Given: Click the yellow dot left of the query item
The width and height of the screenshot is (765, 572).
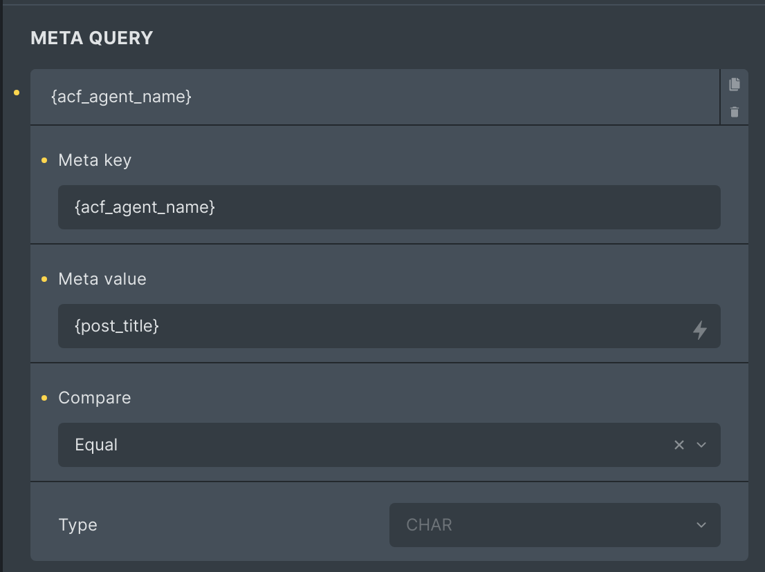Looking at the screenshot, I should (x=17, y=93).
